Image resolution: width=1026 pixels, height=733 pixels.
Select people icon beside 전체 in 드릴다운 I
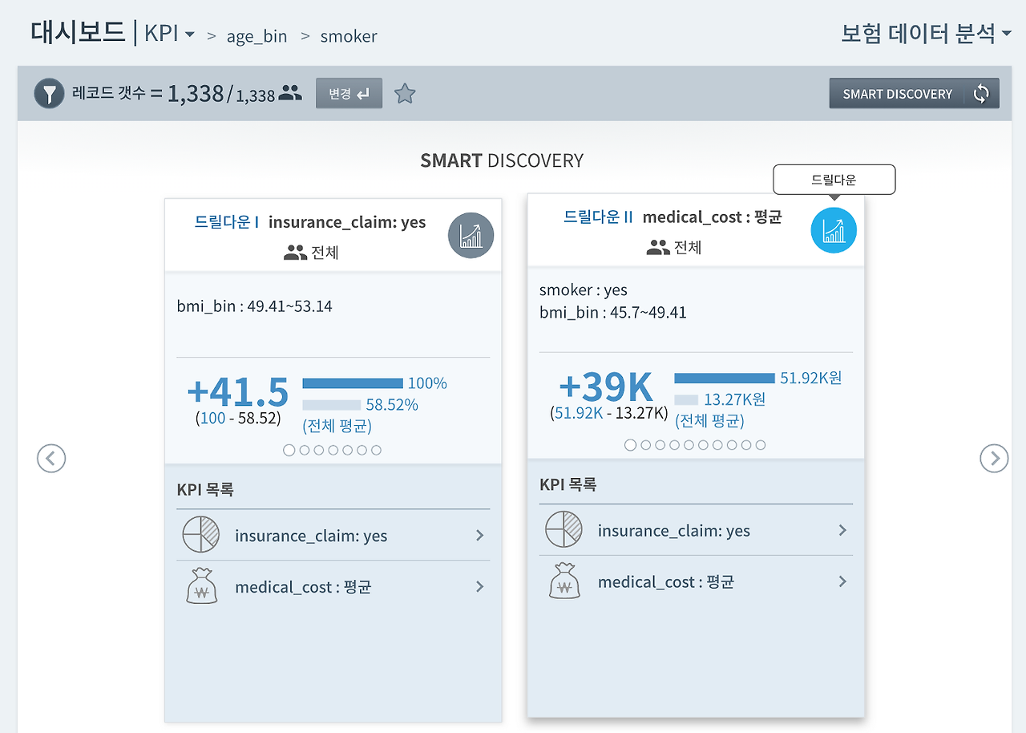(x=296, y=253)
